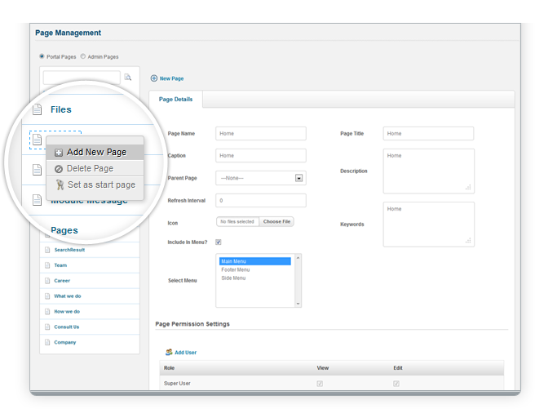Choose Set as start page menu entry
This screenshot has width=535, height=409.
pyautogui.click(x=95, y=184)
